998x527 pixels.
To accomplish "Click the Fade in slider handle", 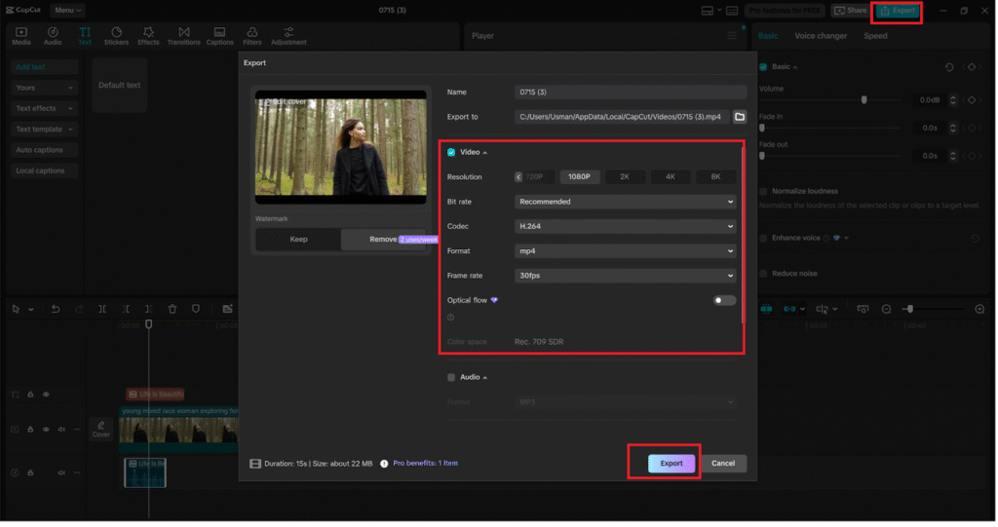I will click(x=762, y=129).
